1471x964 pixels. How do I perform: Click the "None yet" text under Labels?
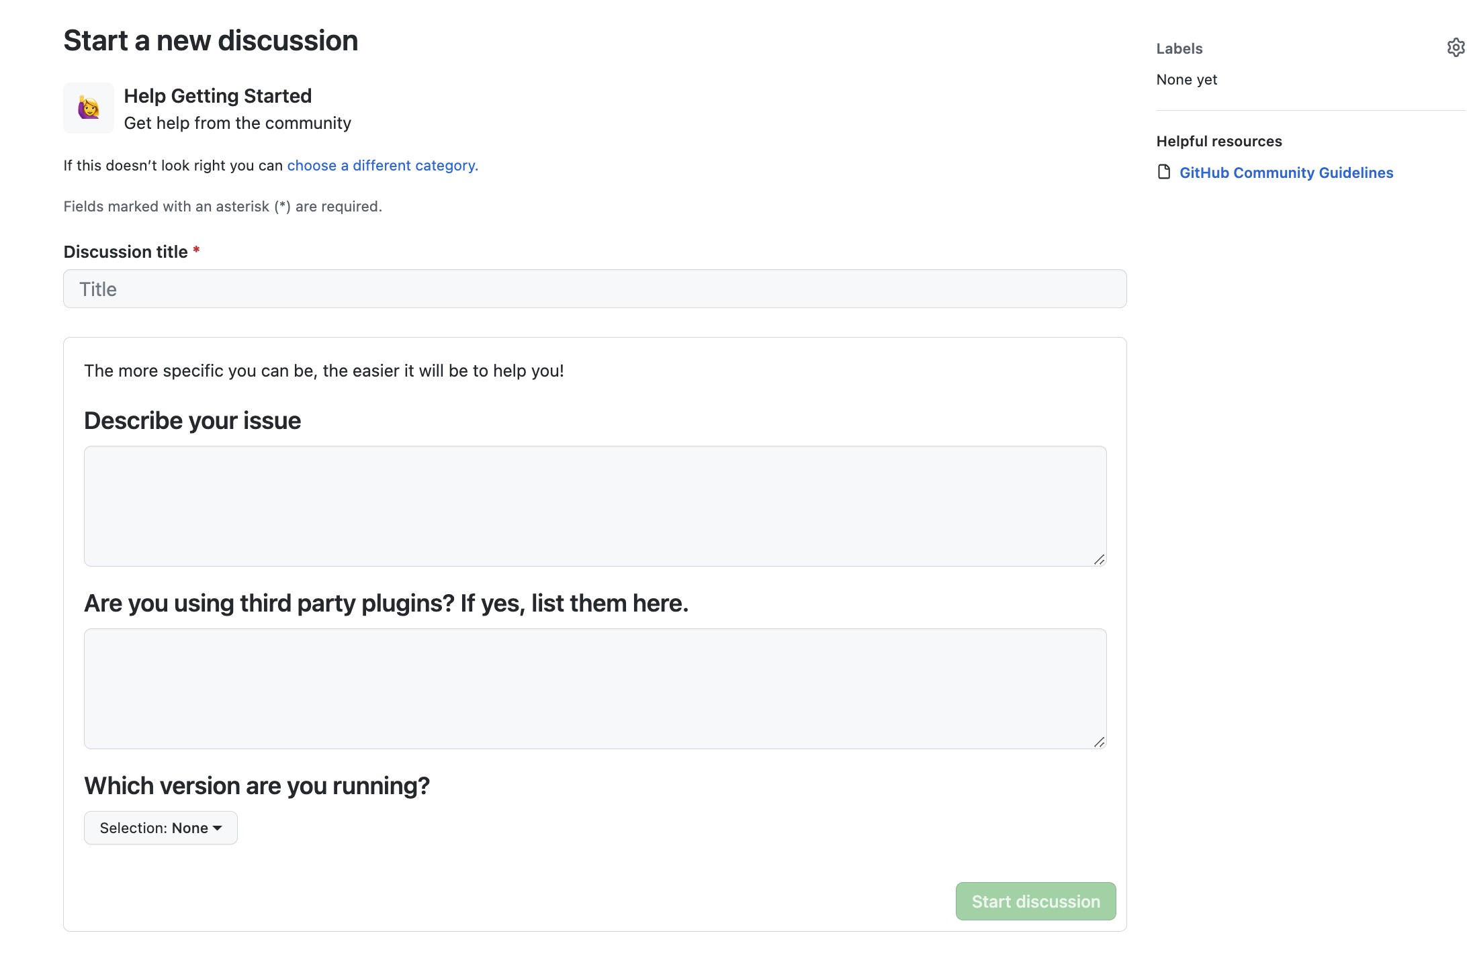1187,79
